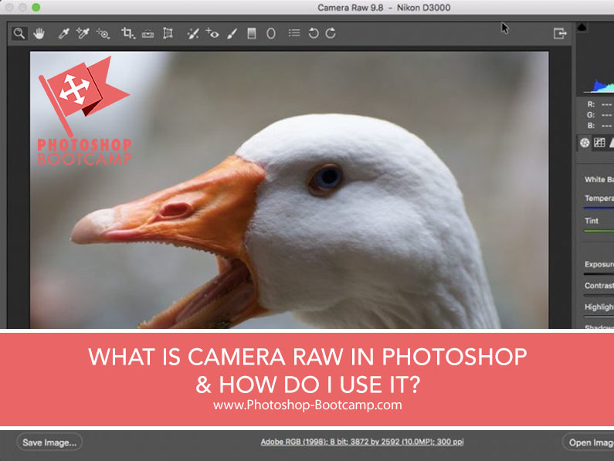Click the Contrast slider track

coord(599,295)
